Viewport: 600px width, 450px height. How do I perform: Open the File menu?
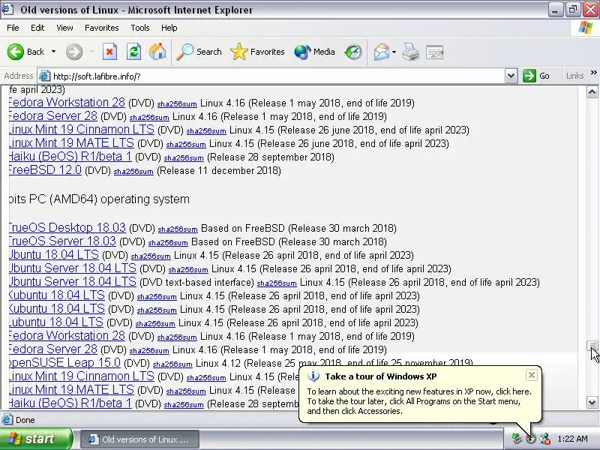coord(13,28)
